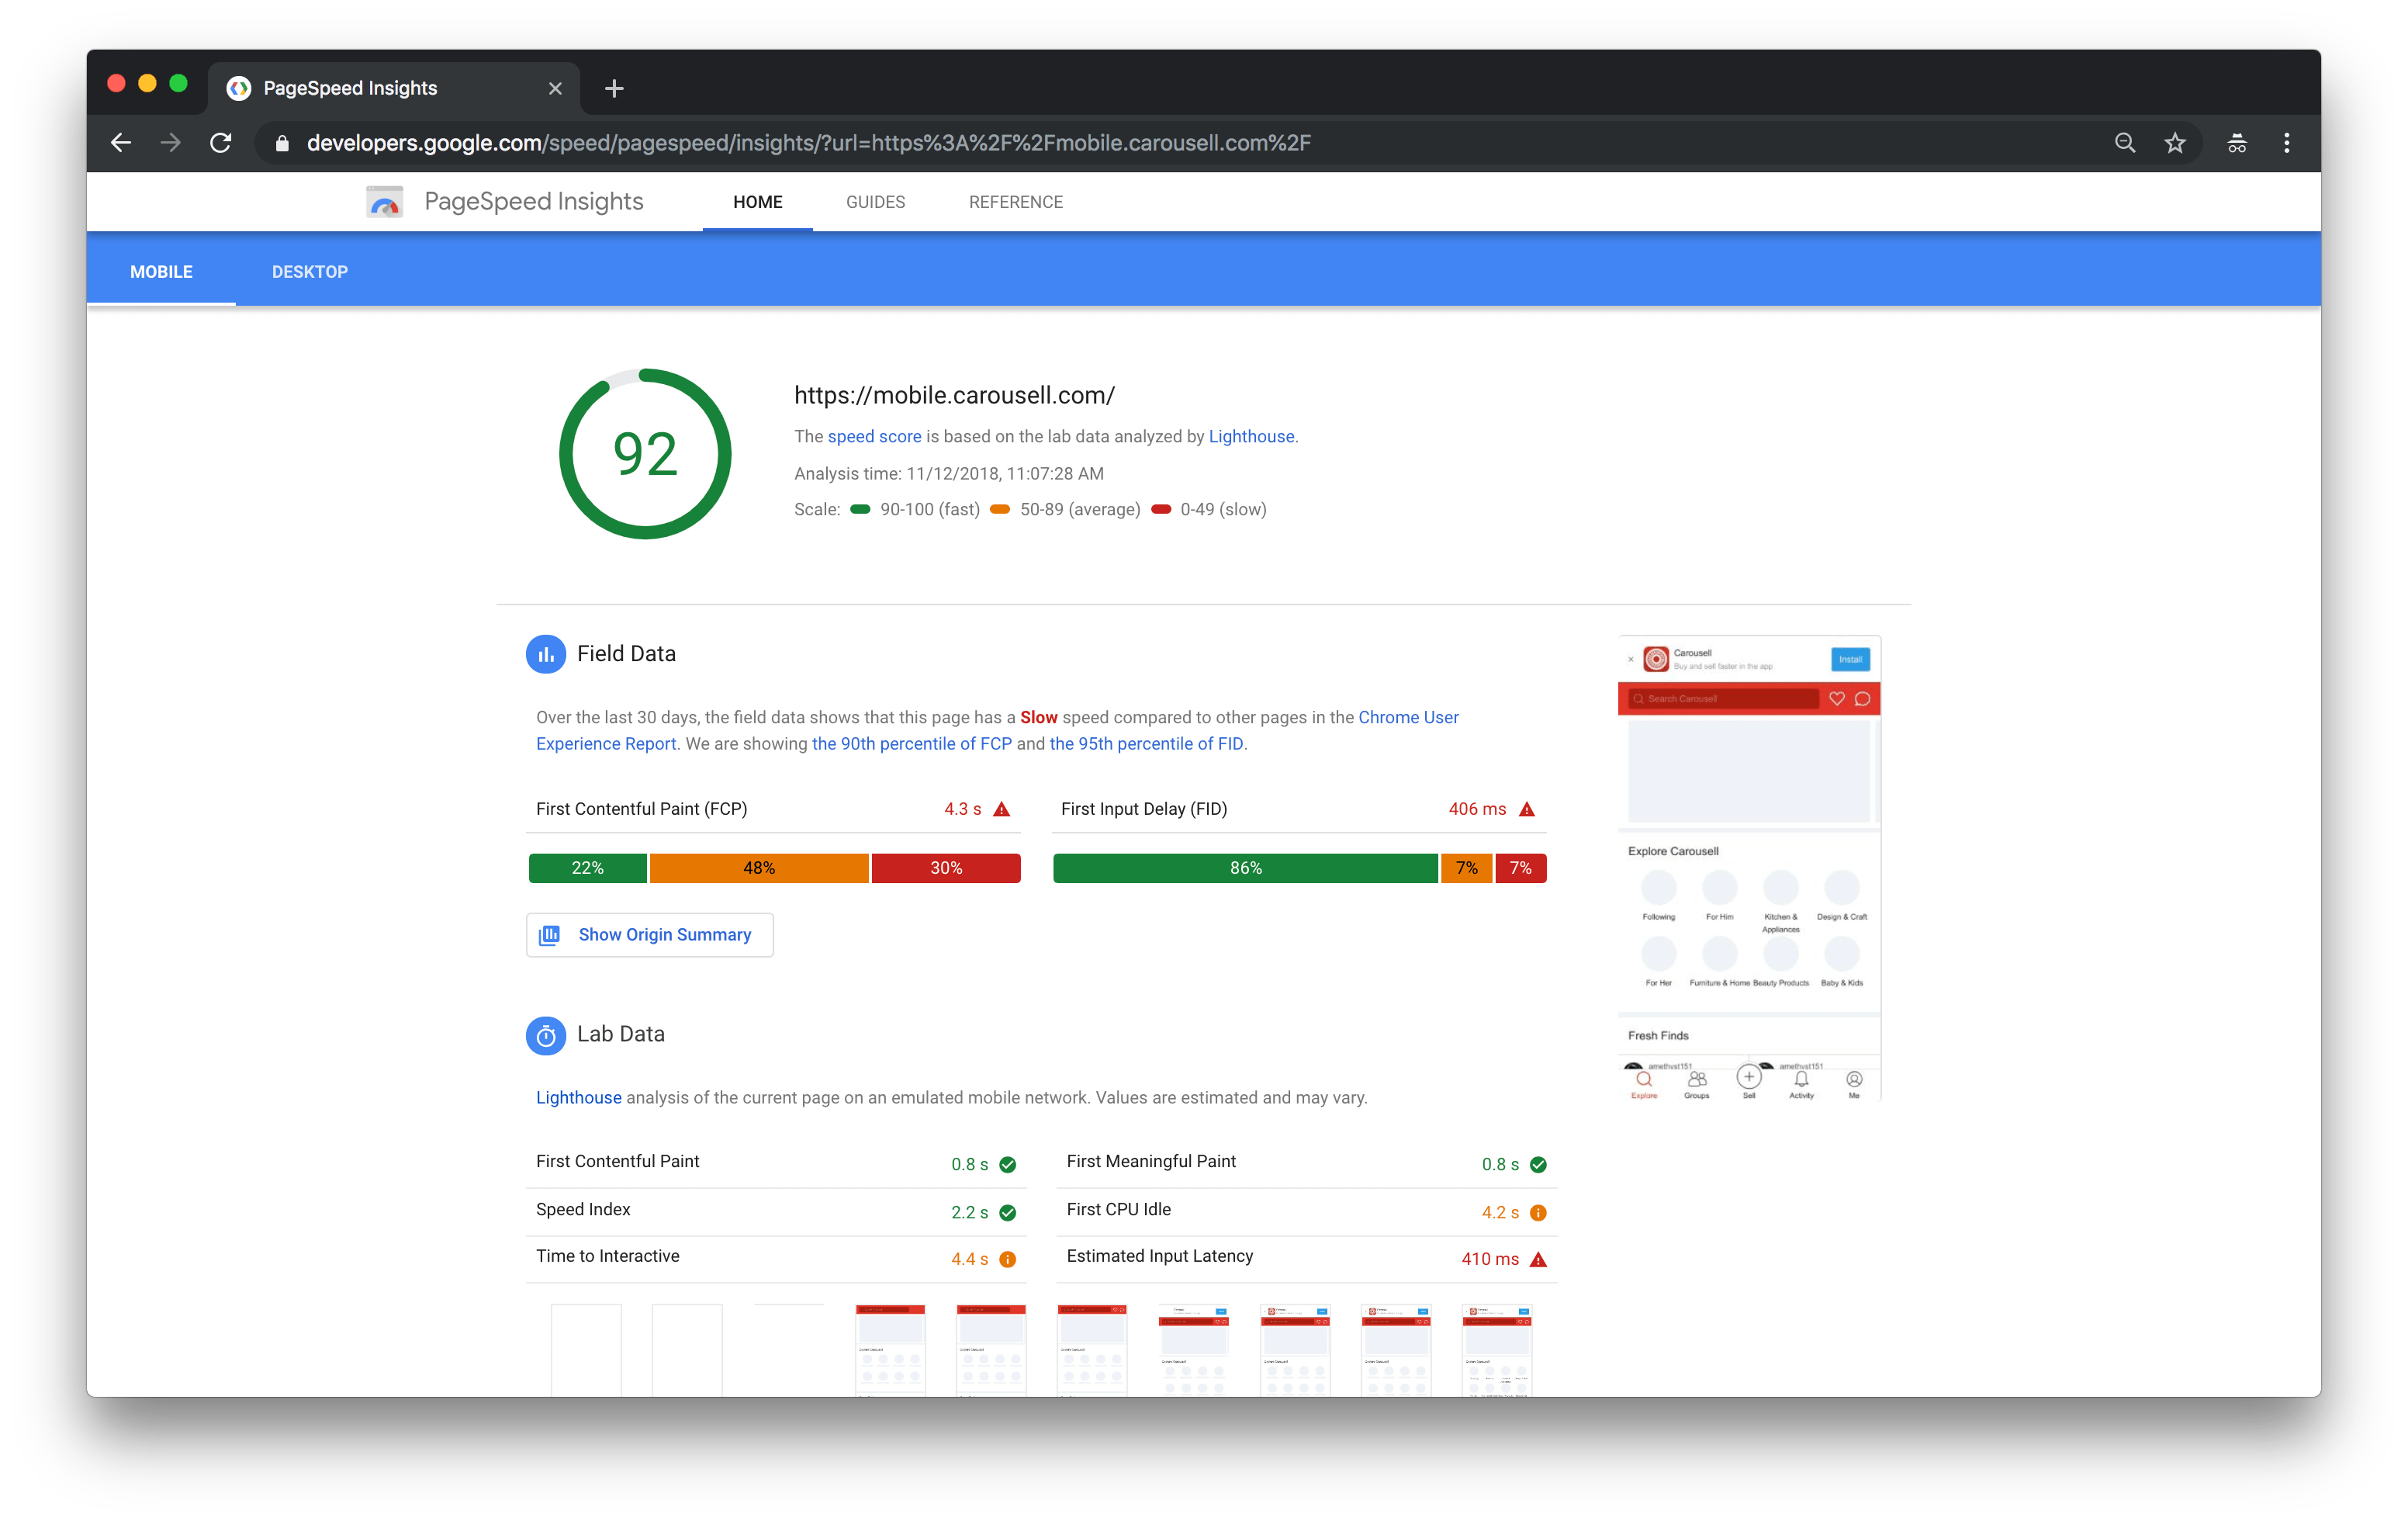This screenshot has width=2408, height=1521.
Task: Reload the page with refresh icon
Action: [x=221, y=143]
